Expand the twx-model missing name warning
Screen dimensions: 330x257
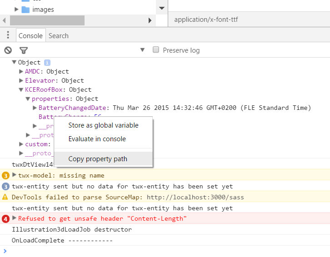[x=14, y=175]
